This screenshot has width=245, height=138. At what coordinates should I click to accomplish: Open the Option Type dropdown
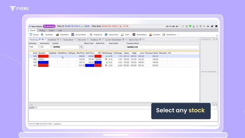click(x=89, y=47)
